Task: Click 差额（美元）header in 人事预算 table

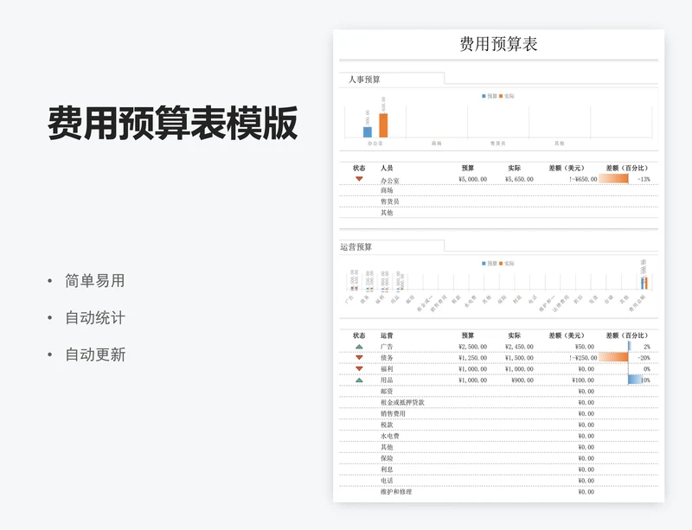Action: [567, 168]
